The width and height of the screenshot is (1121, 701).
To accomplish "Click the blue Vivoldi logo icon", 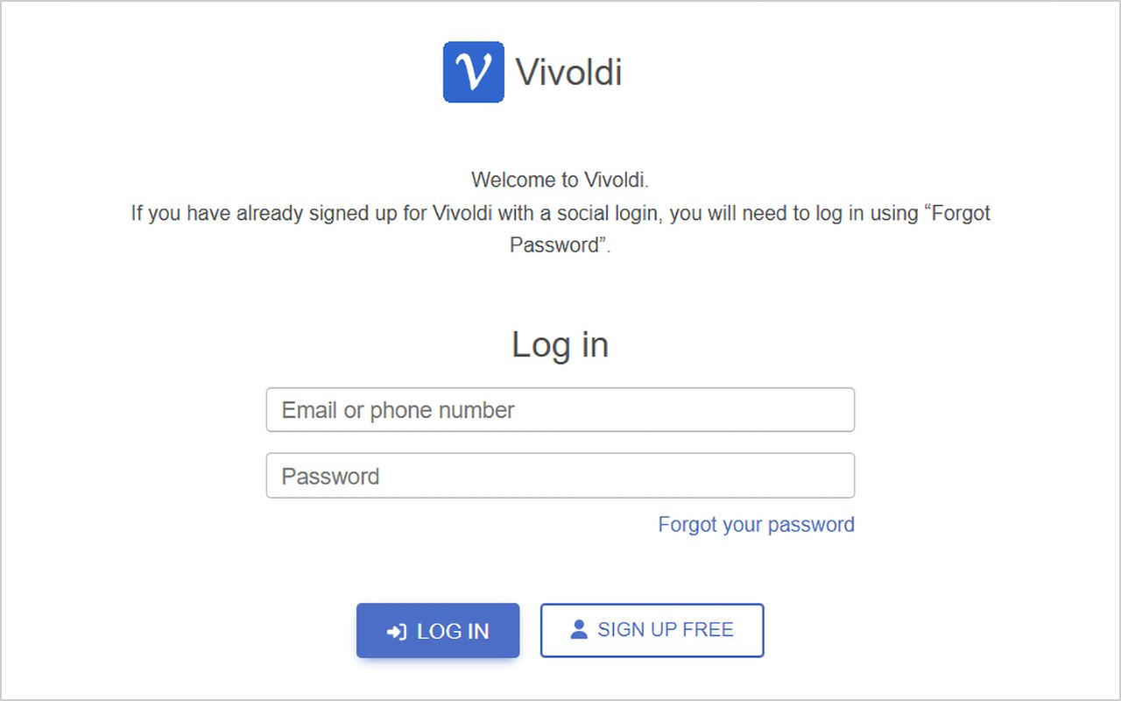I will click(474, 72).
